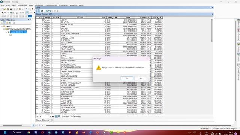Click table vertical scrollbar
This screenshot has height=135, width=240.
pos(212,30)
